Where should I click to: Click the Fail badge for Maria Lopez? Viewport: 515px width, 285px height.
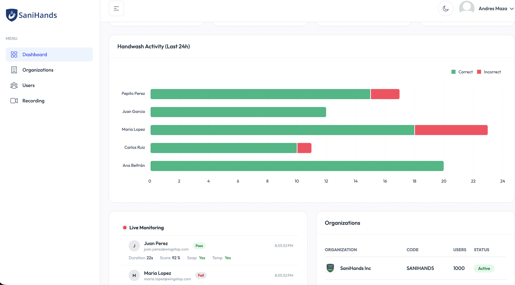[201, 275]
